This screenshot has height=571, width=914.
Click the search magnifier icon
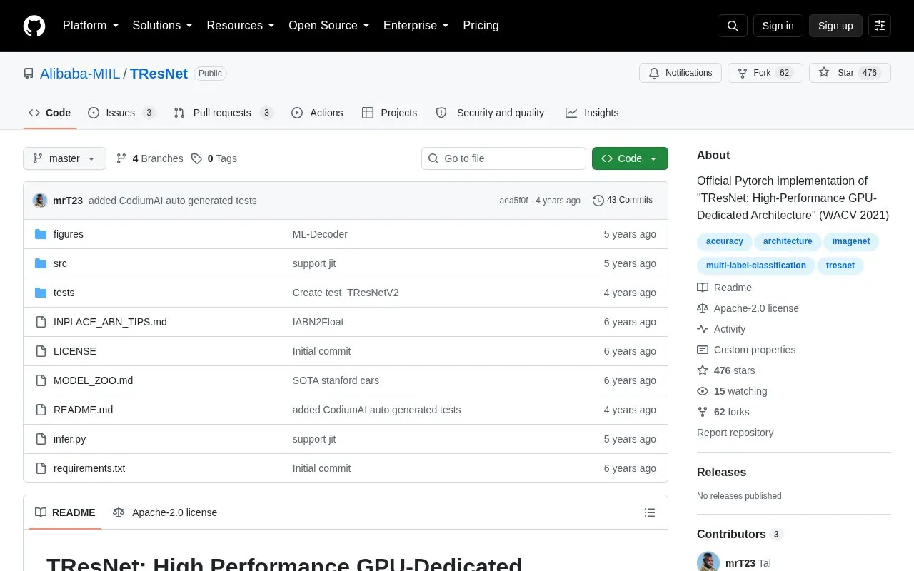tap(733, 26)
